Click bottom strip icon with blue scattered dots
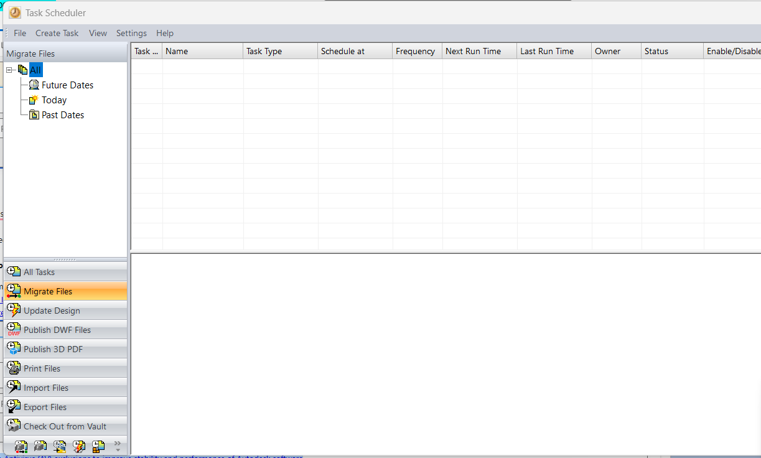 click(60, 446)
